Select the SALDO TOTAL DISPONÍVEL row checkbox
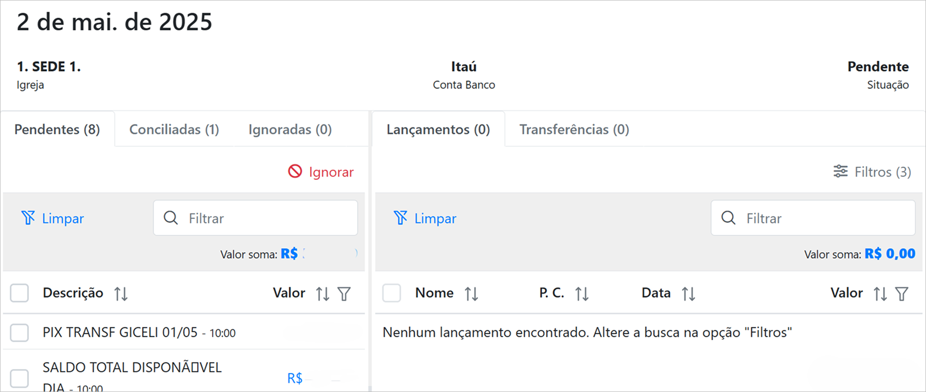 click(x=19, y=378)
